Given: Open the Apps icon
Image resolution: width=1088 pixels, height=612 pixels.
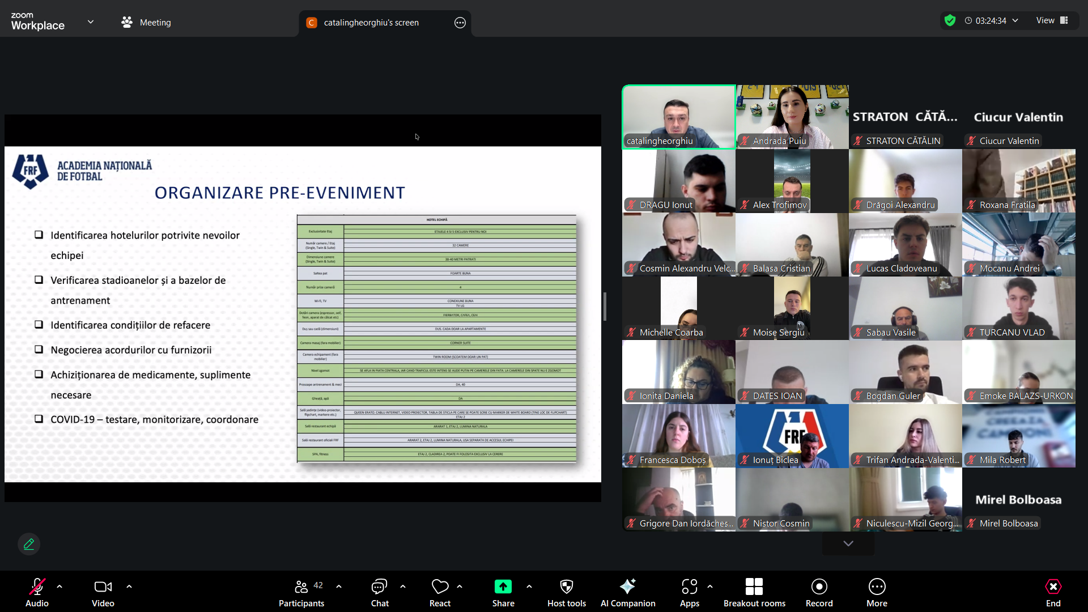Looking at the screenshot, I should tap(689, 587).
